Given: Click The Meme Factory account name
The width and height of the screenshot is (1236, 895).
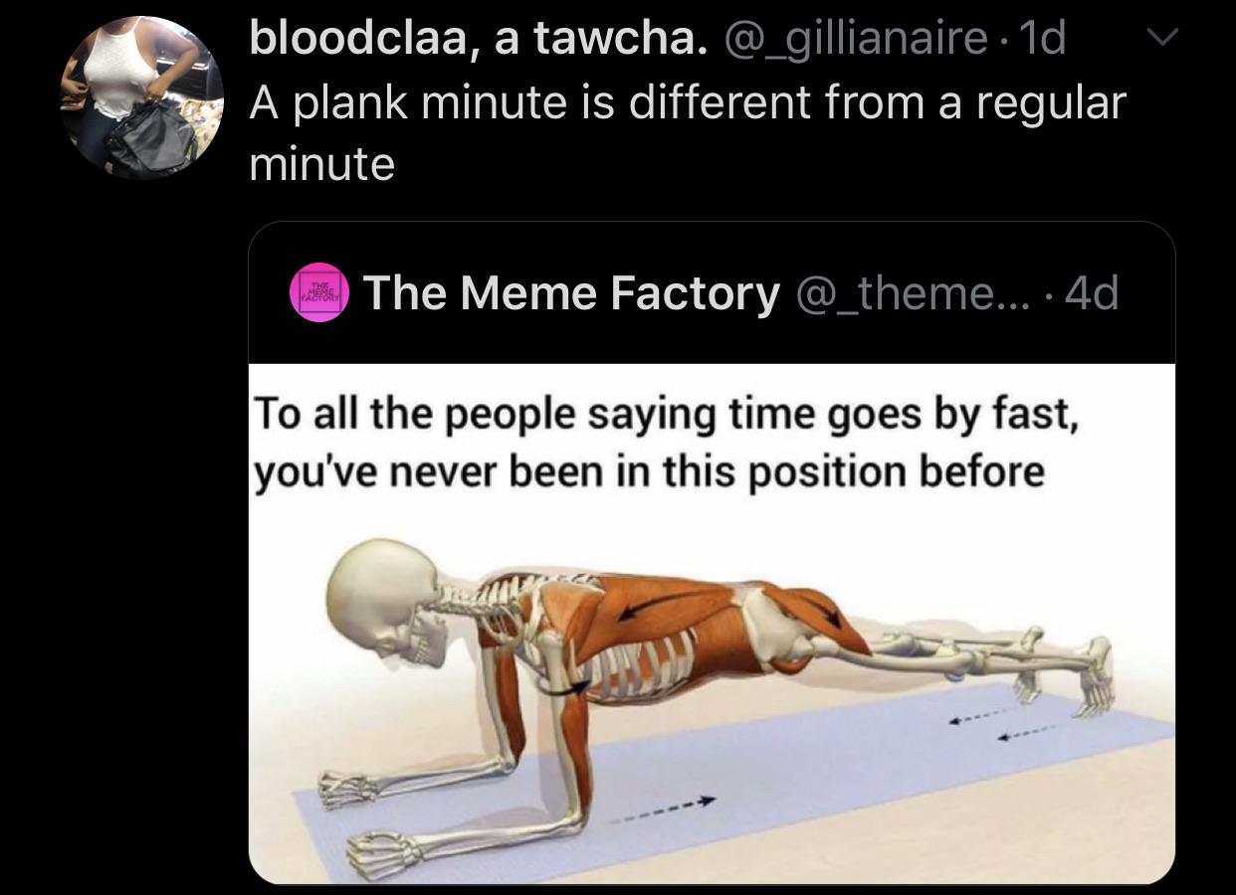Looking at the screenshot, I should 572,292.
